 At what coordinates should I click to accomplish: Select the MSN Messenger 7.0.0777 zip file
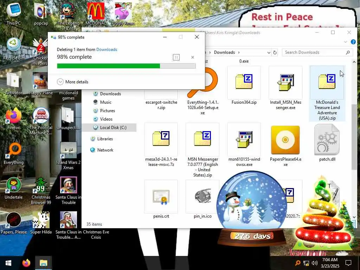pyautogui.click(x=202, y=150)
